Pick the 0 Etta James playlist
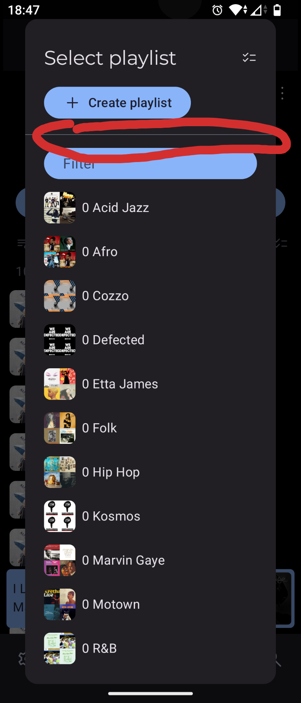Image resolution: width=301 pixels, height=703 pixels. (x=120, y=384)
